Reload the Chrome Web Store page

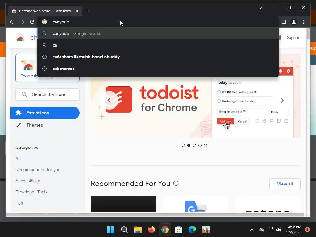[x=32, y=22]
